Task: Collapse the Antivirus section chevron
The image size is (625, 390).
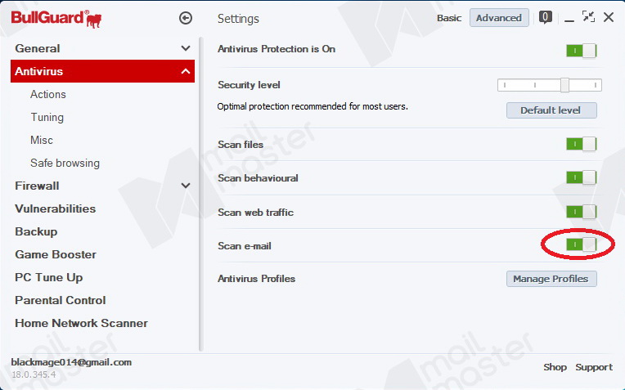Action: (x=186, y=71)
